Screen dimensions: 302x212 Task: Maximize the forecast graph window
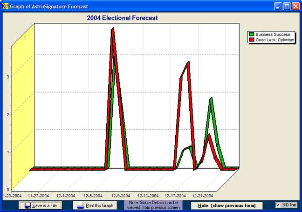[x=287, y=7]
